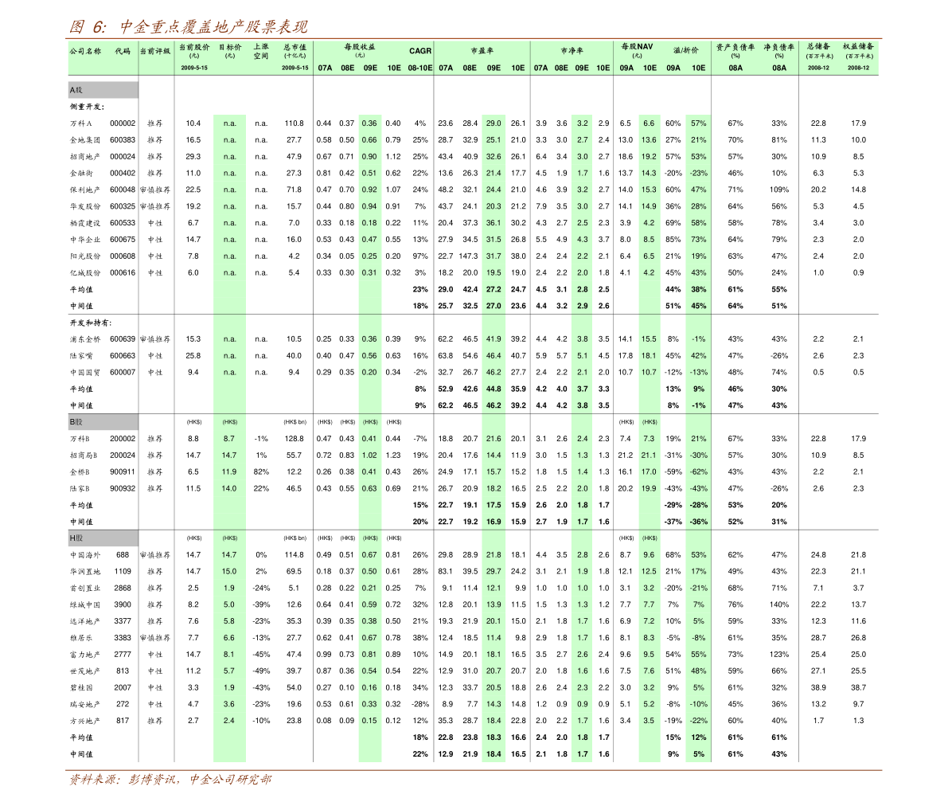Viewport: 948px width, 802px height.
Task: Select the company name '中华企业'
Action: pyautogui.click(x=84, y=240)
